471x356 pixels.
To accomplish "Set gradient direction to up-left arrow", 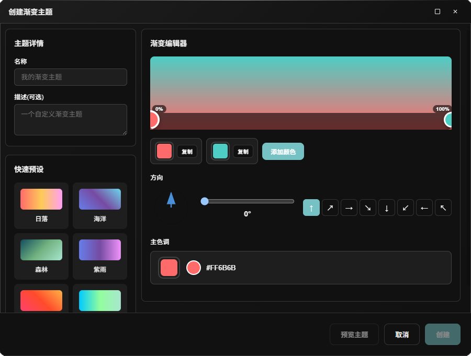I will (443, 208).
